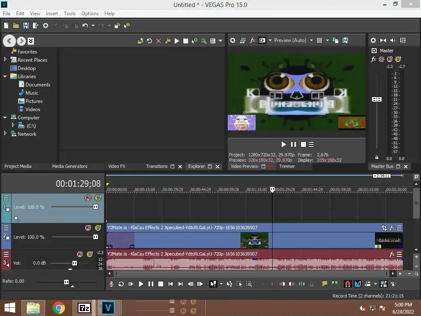
Task: Open a project with the folder icon
Action: (16, 26)
